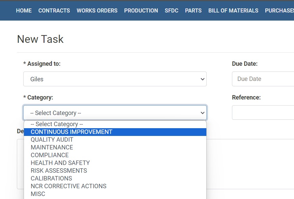The image size is (294, 199).
Task: Select Quality Audit from category list
Action: pyautogui.click(x=52, y=140)
